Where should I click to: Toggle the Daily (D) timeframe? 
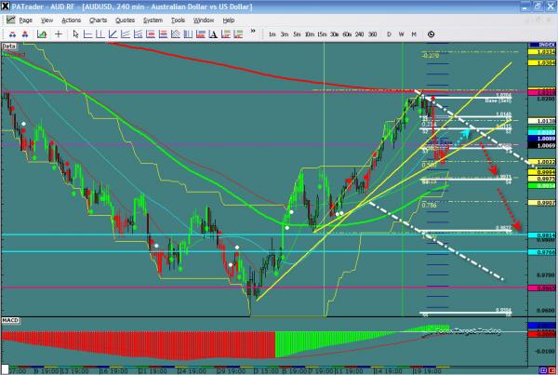(388, 34)
